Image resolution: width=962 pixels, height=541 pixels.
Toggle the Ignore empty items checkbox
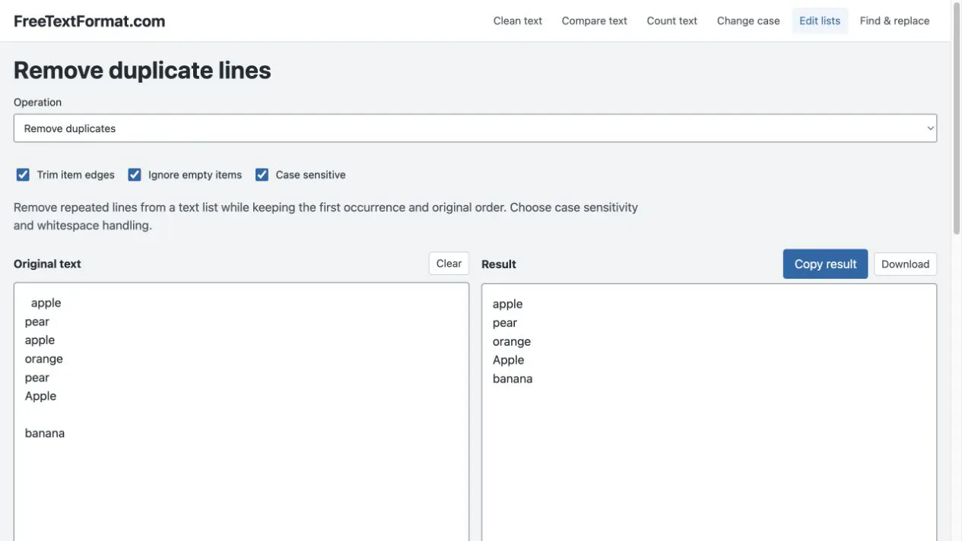[x=135, y=175]
